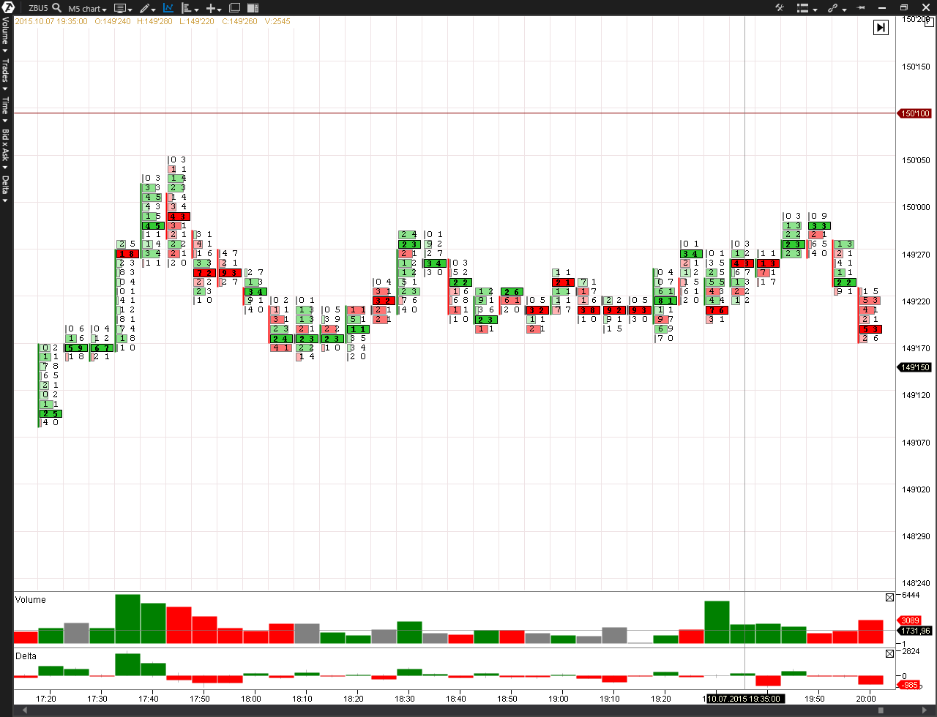
Task: Open the chain link group dropdown
Action: click(837, 9)
